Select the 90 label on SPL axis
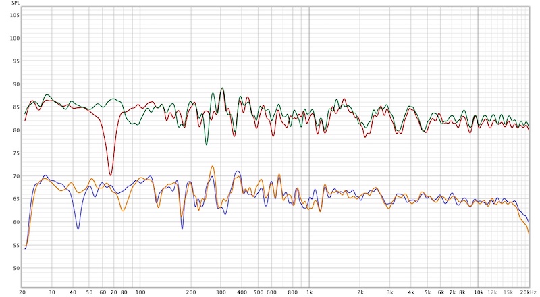Viewport: 540px width, 297px height. 16,84
